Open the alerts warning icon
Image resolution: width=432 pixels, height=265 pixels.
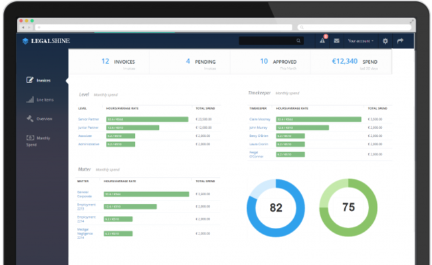[x=322, y=41]
